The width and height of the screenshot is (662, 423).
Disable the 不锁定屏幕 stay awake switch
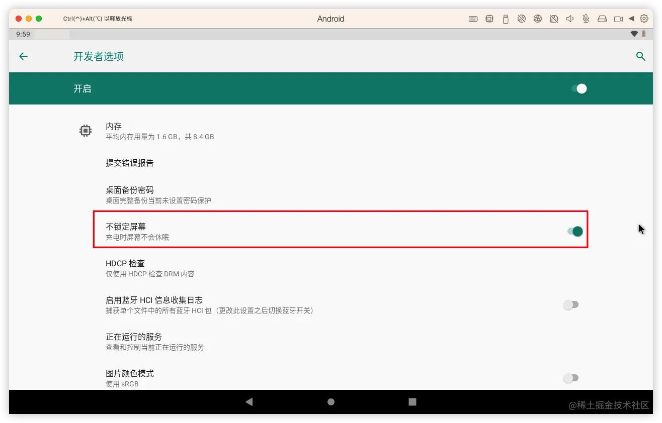click(575, 231)
